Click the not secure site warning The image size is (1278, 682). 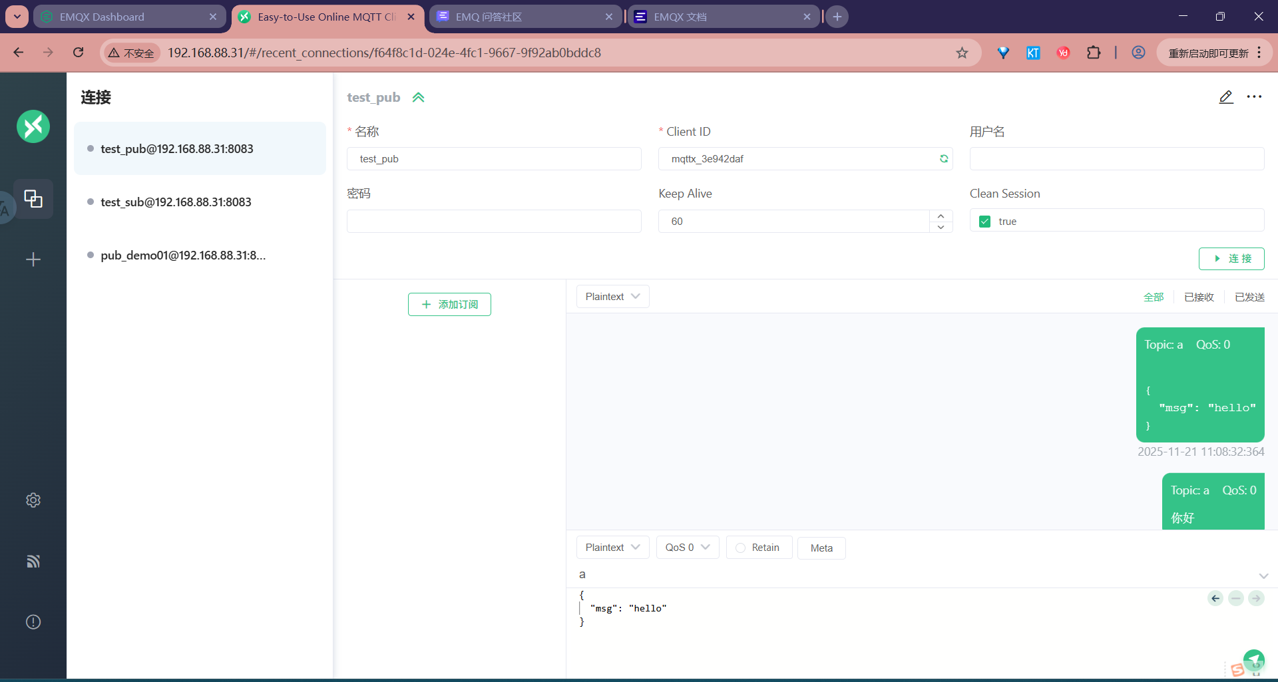[131, 53]
